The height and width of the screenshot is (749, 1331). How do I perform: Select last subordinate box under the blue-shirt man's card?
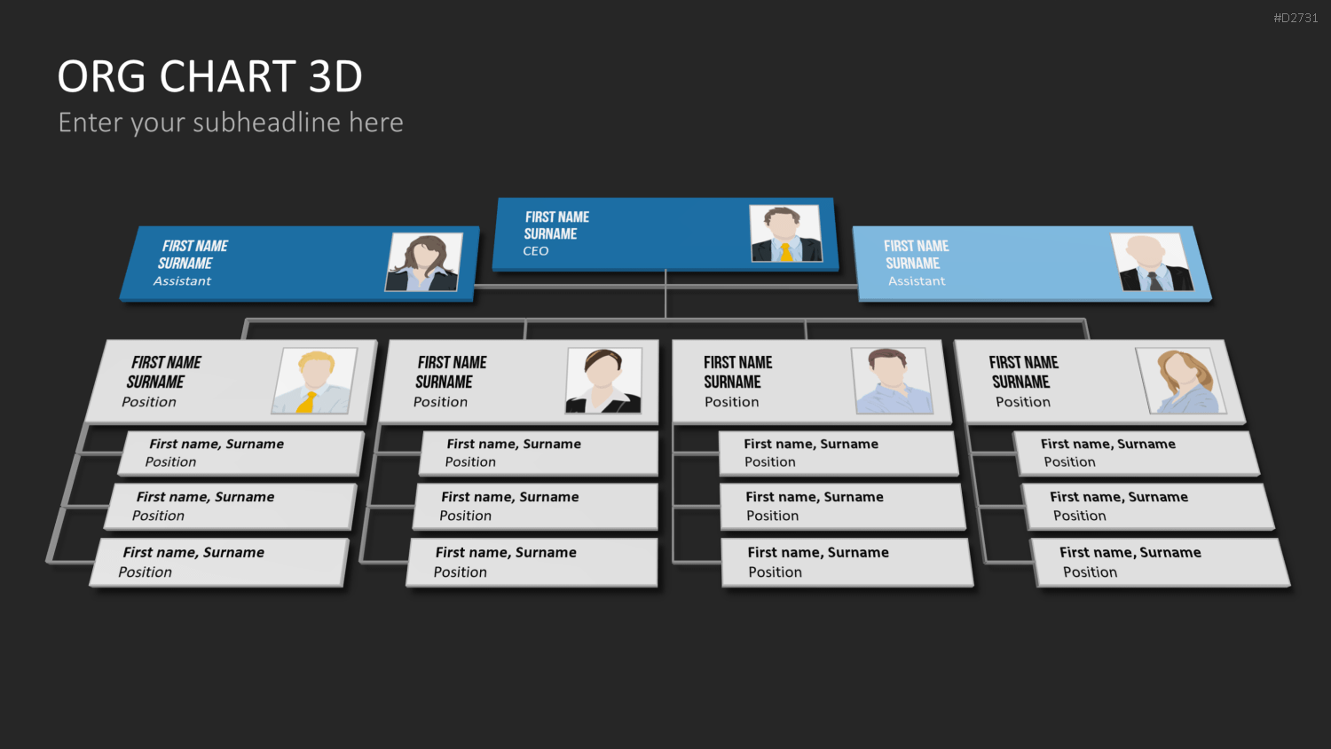pyautogui.click(x=847, y=562)
